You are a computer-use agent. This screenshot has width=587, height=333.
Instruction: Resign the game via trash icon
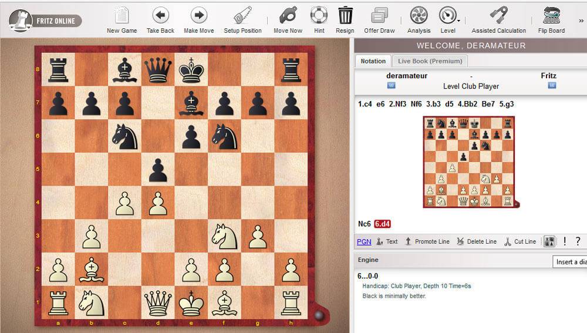click(x=345, y=16)
